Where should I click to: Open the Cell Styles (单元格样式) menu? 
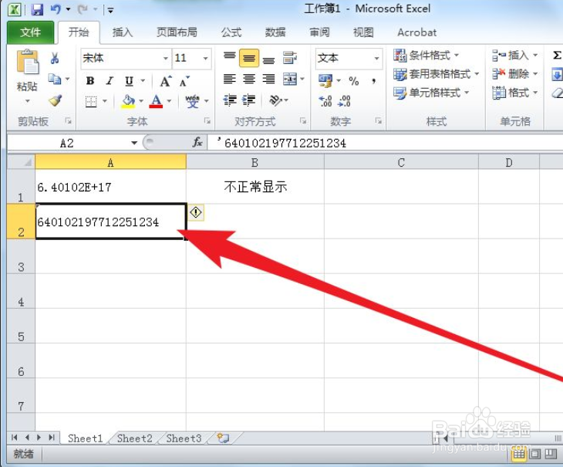431,93
